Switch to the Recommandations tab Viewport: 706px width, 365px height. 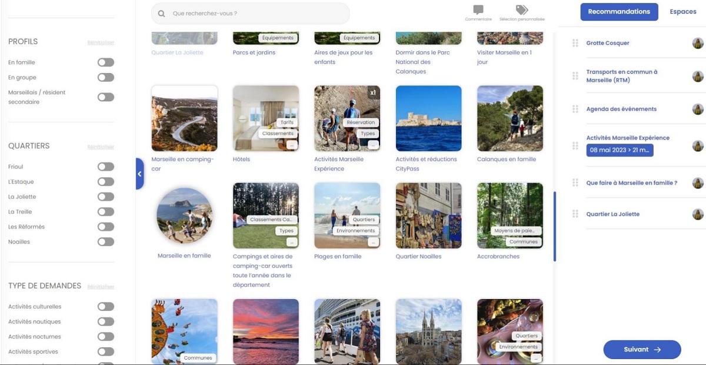pos(619,12)
